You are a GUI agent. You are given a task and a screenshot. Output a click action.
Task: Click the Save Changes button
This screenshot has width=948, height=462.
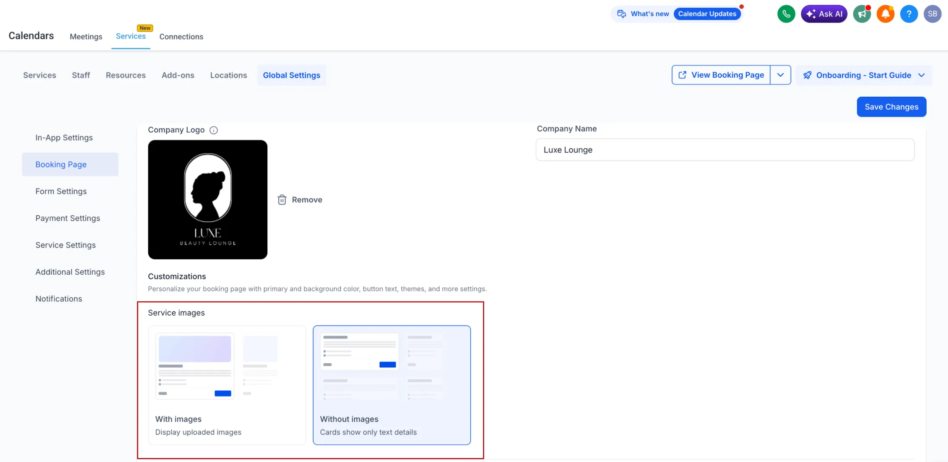(891, 106)
